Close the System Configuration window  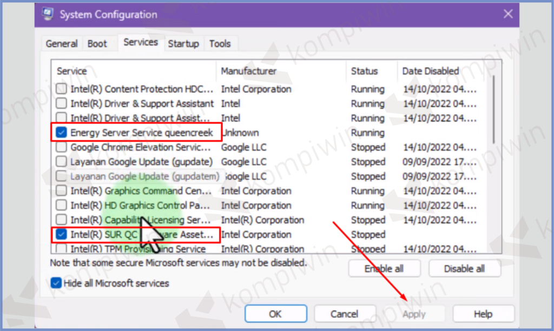[507, 15]
